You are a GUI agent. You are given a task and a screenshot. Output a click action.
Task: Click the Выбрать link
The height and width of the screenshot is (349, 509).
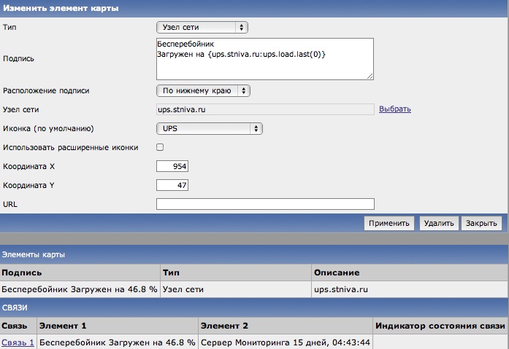[x=394, y=109]
